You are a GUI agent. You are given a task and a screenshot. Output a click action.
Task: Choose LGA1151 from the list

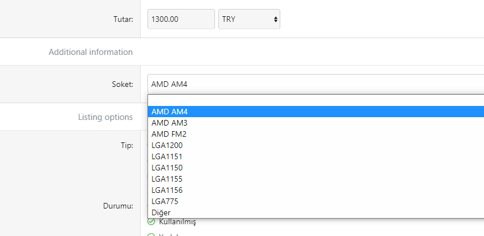coord(315,156)
